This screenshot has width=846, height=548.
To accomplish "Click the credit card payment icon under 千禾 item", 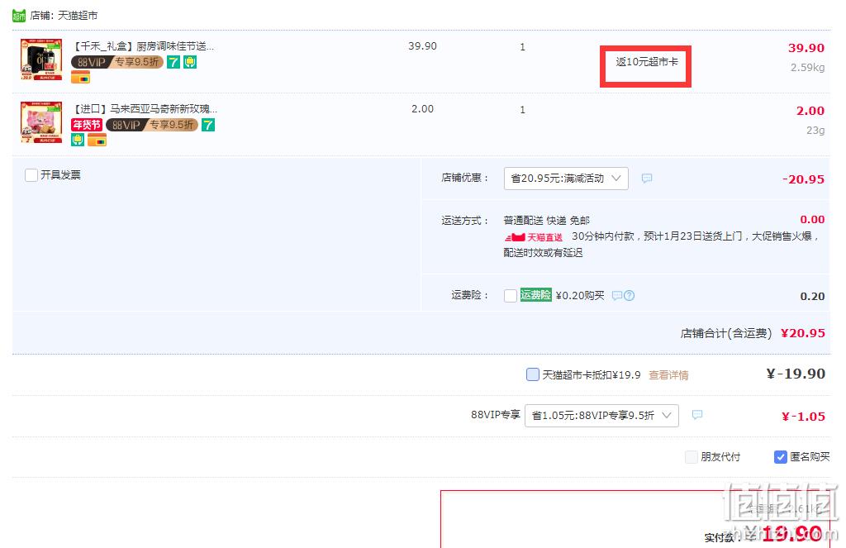I will coord(80,77).
